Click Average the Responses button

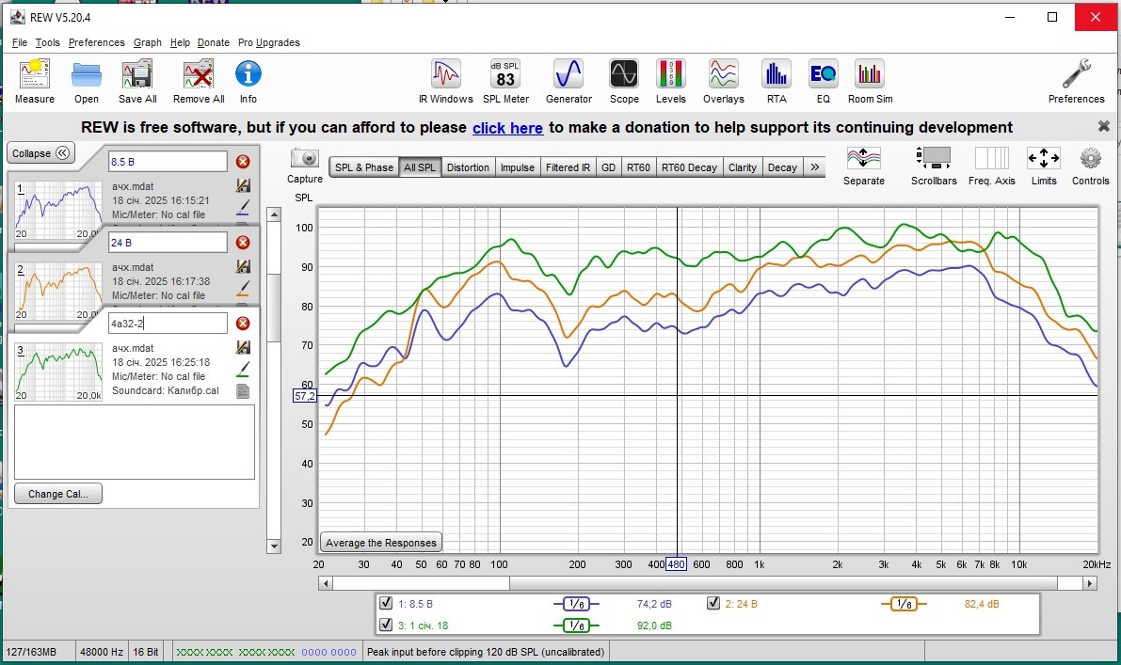[x=380, y=542]
